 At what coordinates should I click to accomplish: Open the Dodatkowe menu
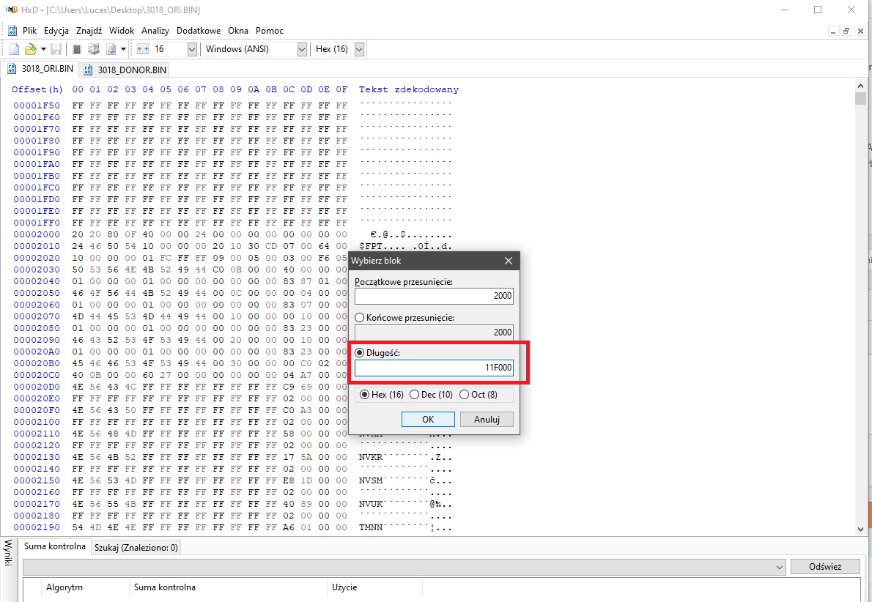click(199, 31)
